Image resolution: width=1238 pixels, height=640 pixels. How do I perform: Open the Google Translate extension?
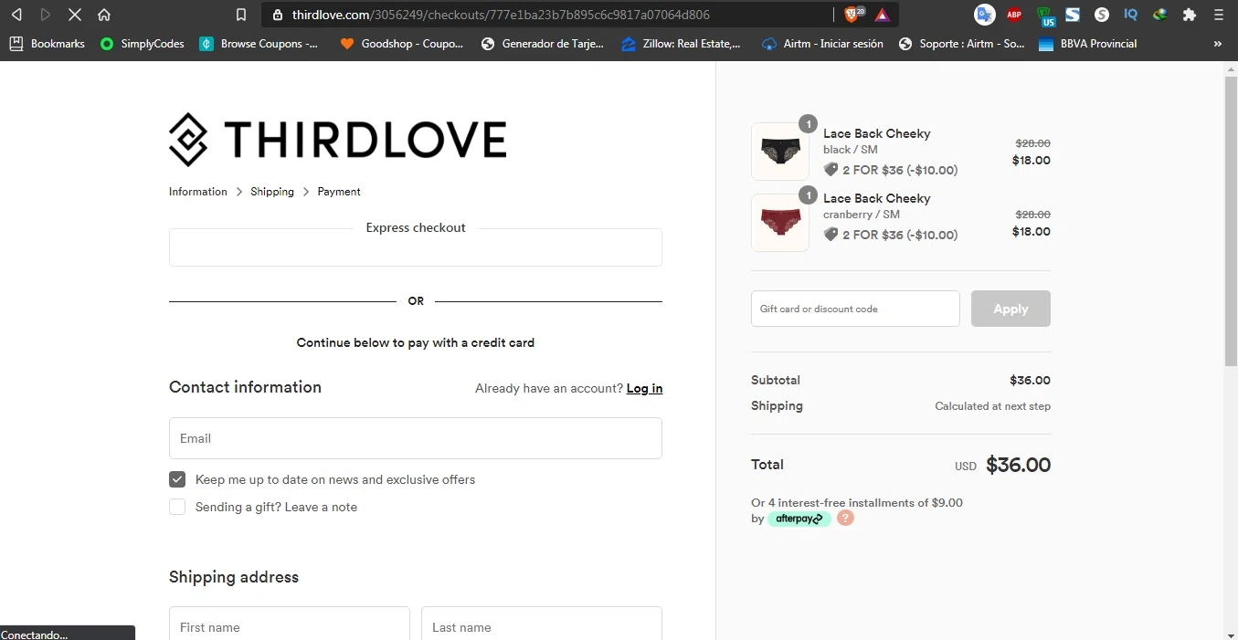click(984, 15)
